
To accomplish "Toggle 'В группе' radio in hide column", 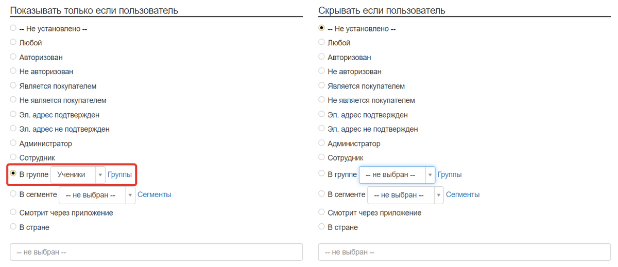I will 322,174.
